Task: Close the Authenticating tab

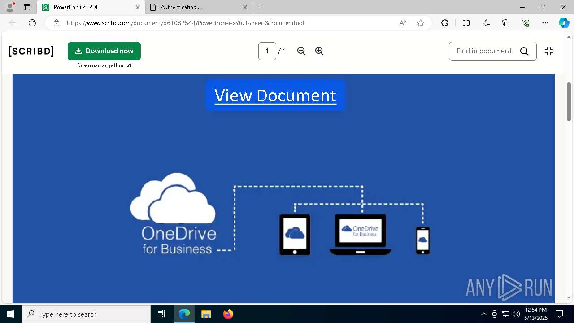Action: 245,7
